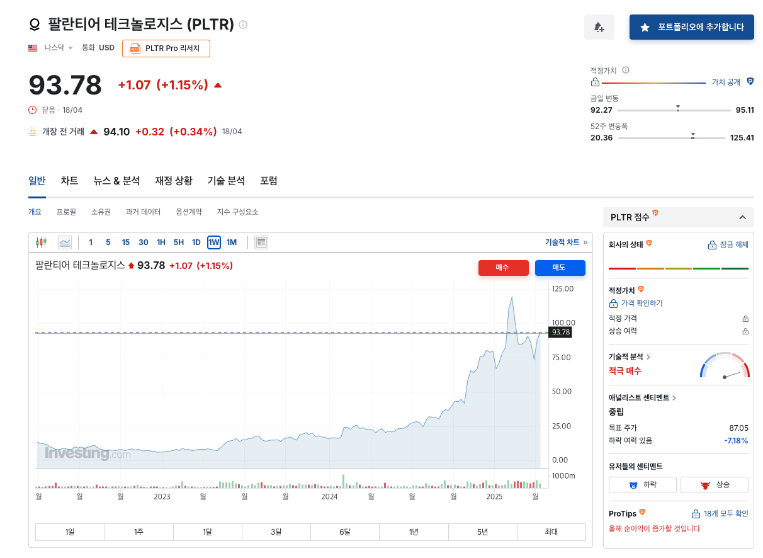Click the lock icon for 적정 가격 row
The image size is (763, 558).
[745, 319]
